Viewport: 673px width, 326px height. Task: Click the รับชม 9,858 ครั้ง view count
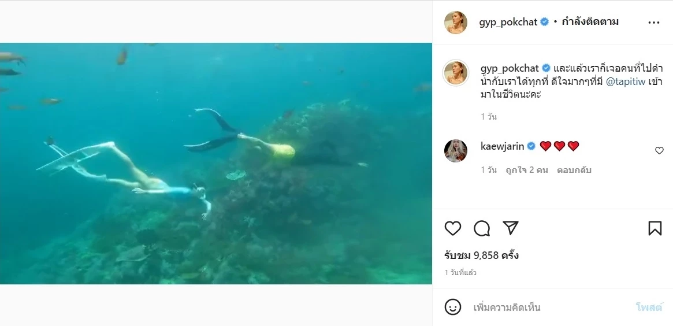coord(481,255)
